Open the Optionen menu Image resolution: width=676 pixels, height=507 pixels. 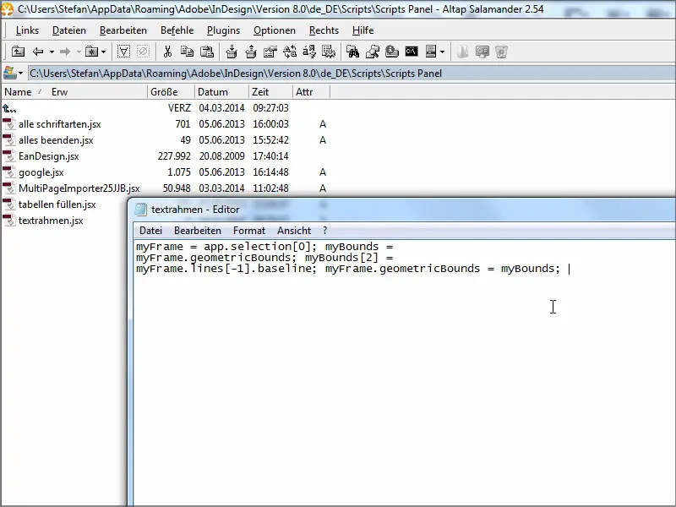coord(274,30)
